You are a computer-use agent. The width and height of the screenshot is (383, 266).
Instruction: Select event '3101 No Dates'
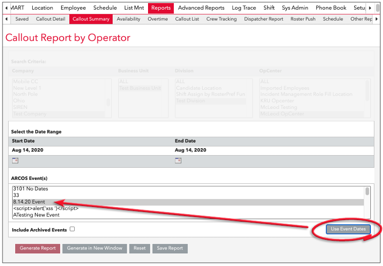188,189
